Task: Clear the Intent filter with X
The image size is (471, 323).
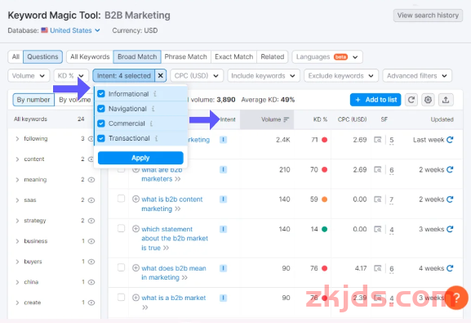Action: [161, 75]
